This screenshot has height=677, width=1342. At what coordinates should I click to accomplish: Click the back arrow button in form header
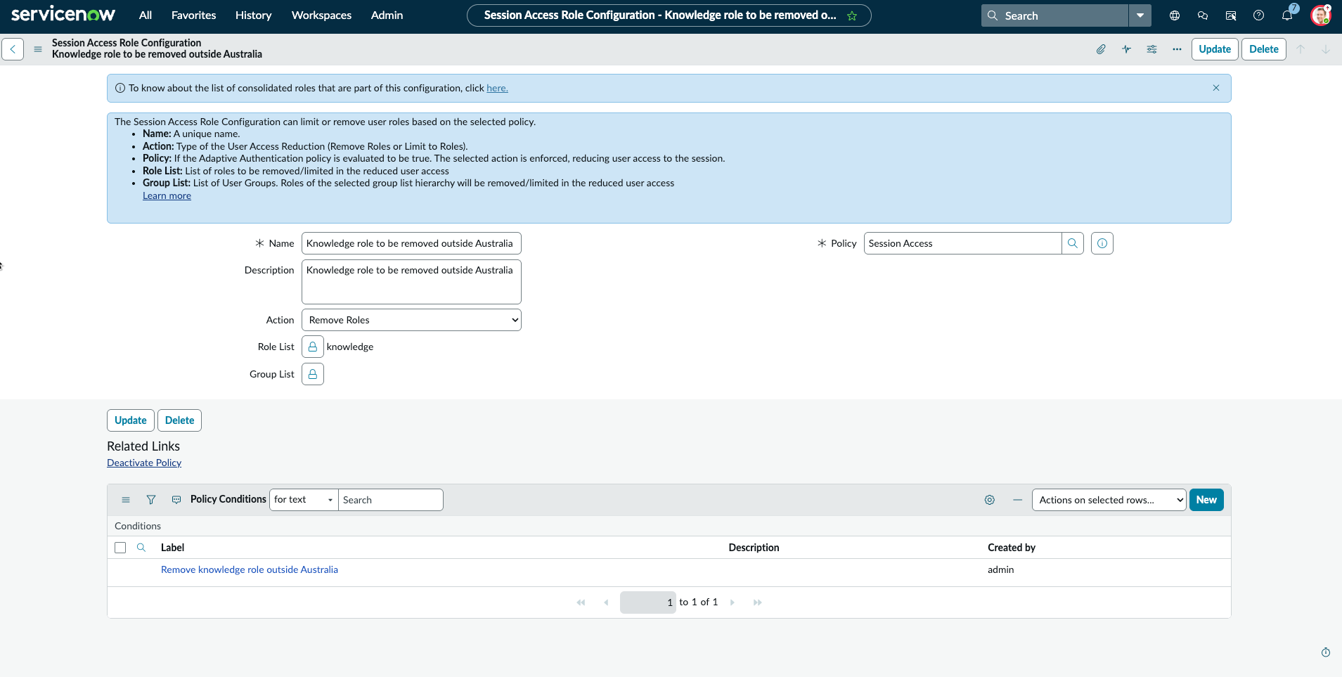(13, 49)
